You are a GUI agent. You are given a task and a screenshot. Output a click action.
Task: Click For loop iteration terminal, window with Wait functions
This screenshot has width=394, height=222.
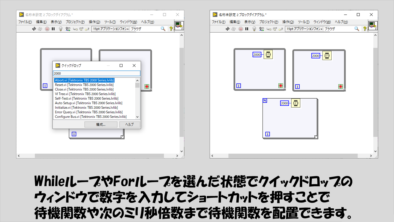point(268,134)
